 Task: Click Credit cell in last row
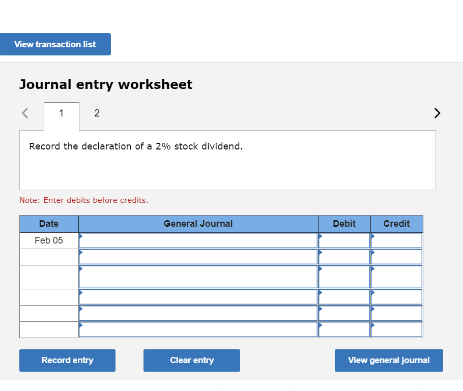point(396,329)
